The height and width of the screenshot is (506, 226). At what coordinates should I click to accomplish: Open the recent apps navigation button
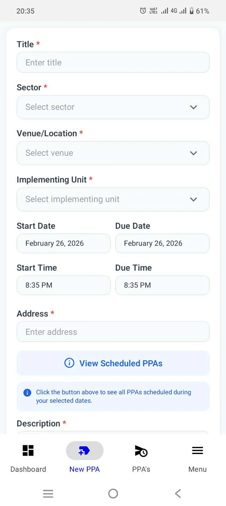[x=48, y=493]
